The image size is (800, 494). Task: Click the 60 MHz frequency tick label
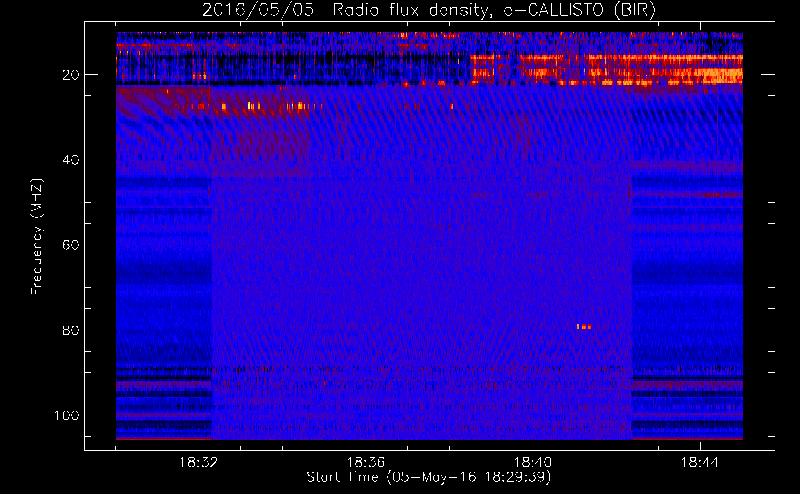pyautogui.click(x=71, y=245)
